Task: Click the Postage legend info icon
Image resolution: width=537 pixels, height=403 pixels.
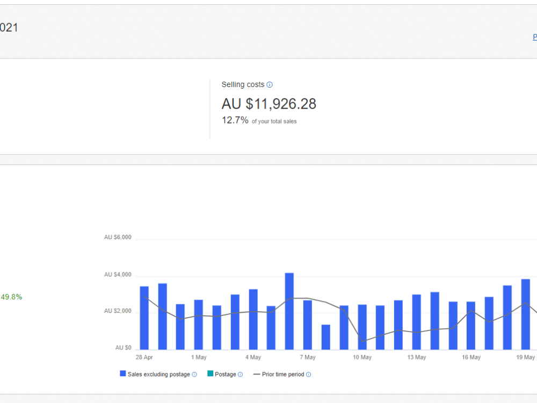Action: (x=240, y=375)
